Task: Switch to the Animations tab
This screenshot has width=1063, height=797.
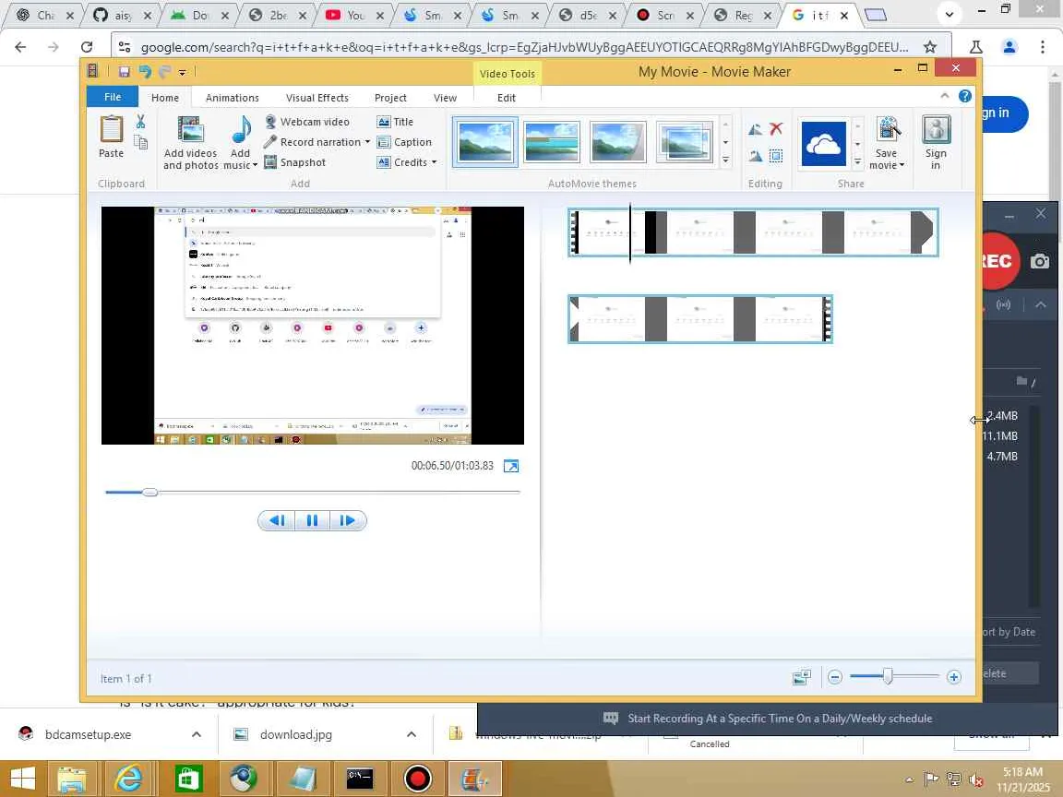Action: [x=233, y=98]
